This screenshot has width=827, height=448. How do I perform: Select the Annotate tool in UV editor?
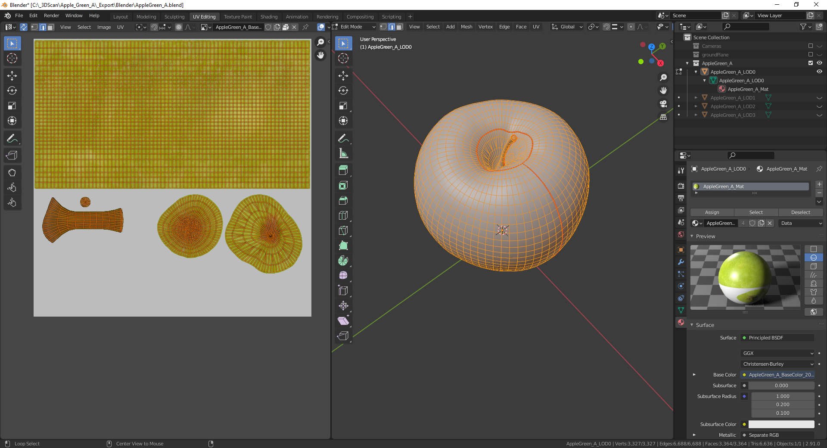12,138
